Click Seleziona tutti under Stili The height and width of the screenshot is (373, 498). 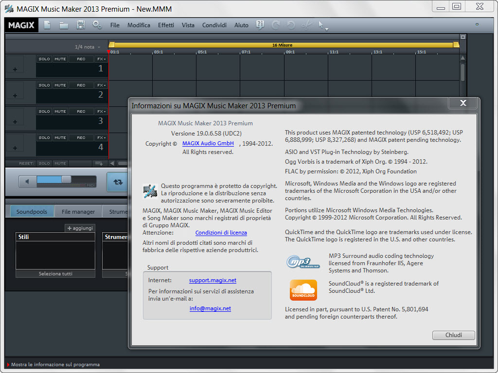pyautogui.click(x=55, y=273)
